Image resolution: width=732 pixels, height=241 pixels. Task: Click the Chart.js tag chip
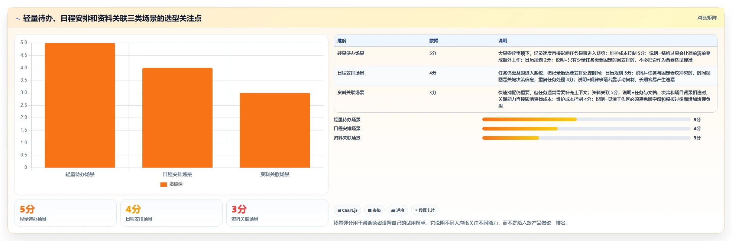(347, 210)
